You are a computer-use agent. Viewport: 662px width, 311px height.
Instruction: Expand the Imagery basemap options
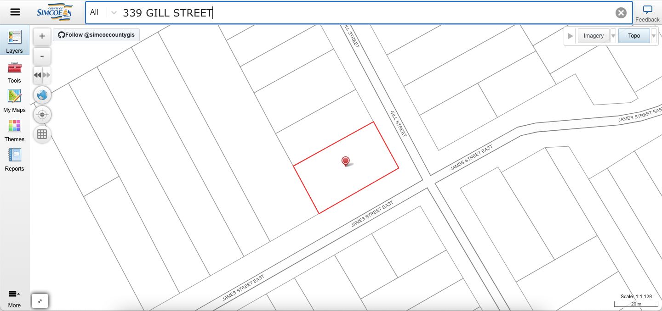tap(613, 36)
